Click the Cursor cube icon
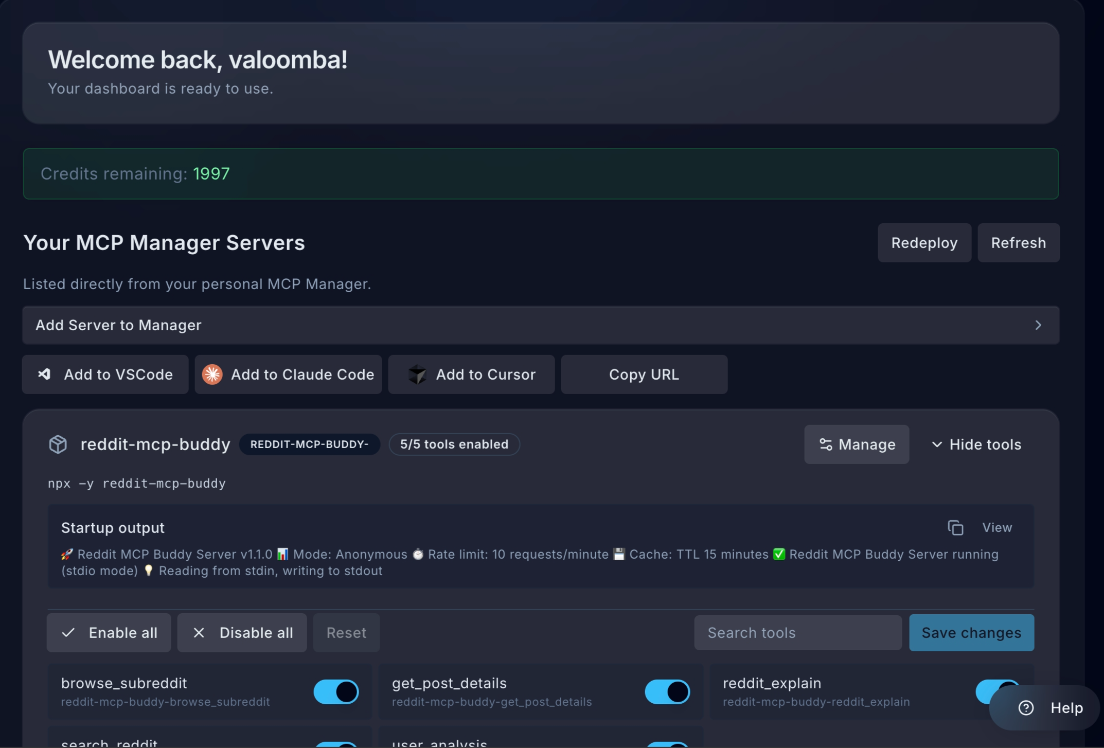Viewport: 1104px width, 748px height. [x=417, y=375]
